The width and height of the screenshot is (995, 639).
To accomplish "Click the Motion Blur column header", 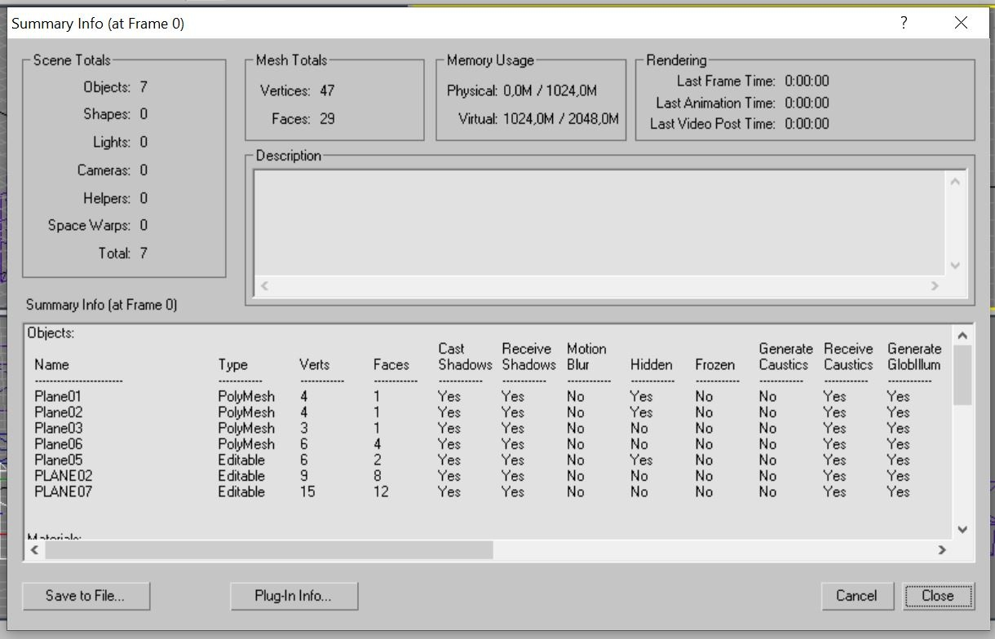I will (x=586, y=357).
